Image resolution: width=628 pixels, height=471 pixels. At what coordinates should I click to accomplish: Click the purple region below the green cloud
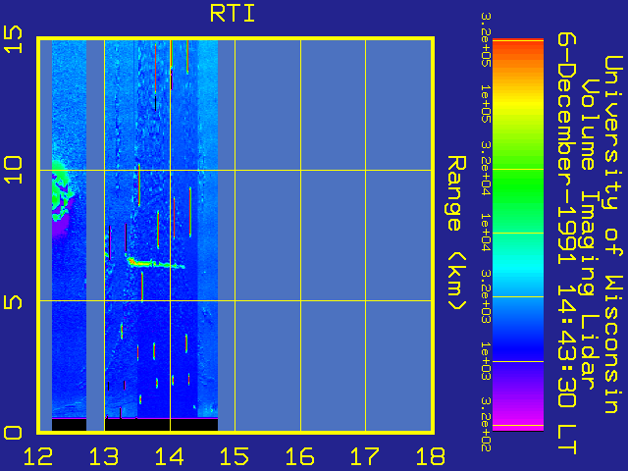pos(60,227)
